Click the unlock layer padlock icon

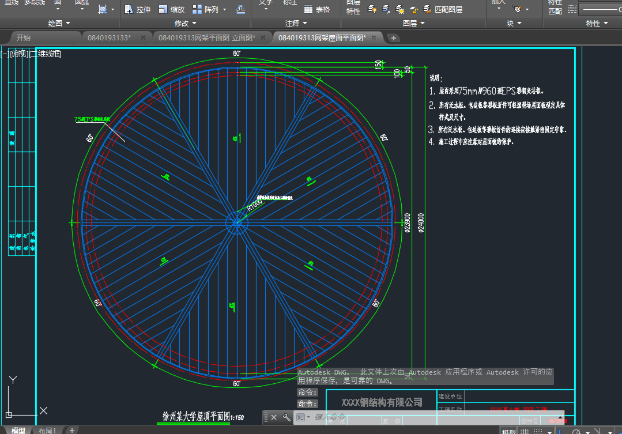(413, 9)
